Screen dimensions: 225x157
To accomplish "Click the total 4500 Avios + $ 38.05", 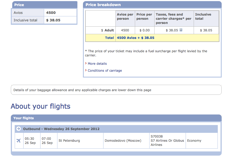I will [x=136, y=38].
